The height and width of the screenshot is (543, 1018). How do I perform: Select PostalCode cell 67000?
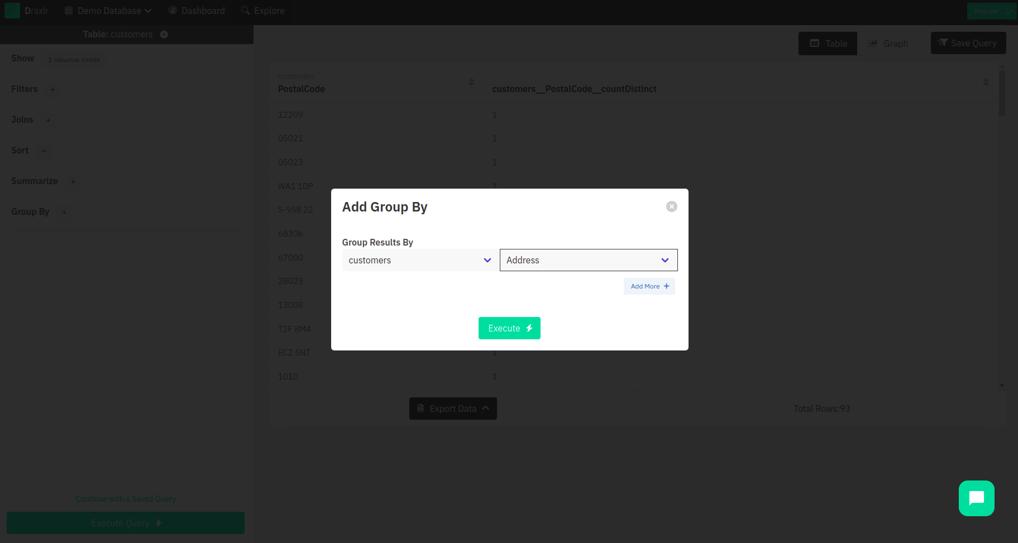(x=290, y=258)
